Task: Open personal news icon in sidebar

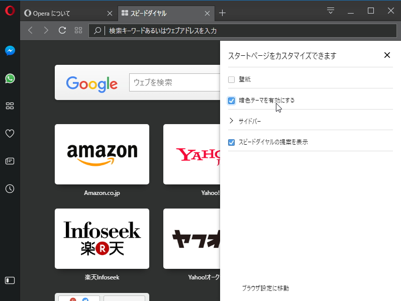Action: click(10, 161)
